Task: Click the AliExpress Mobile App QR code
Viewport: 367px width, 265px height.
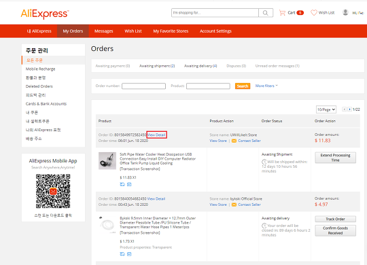Action: [x=53, y=191]
